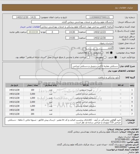
Task: Click the quantity 2,000 in row 4
Action: point(33,102)
